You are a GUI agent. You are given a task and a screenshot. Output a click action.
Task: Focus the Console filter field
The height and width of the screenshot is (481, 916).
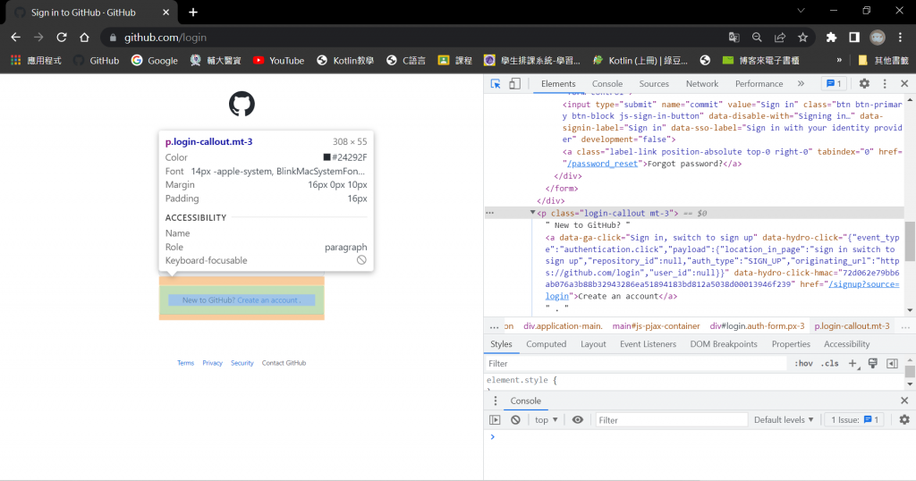click(x=671, y=419)
